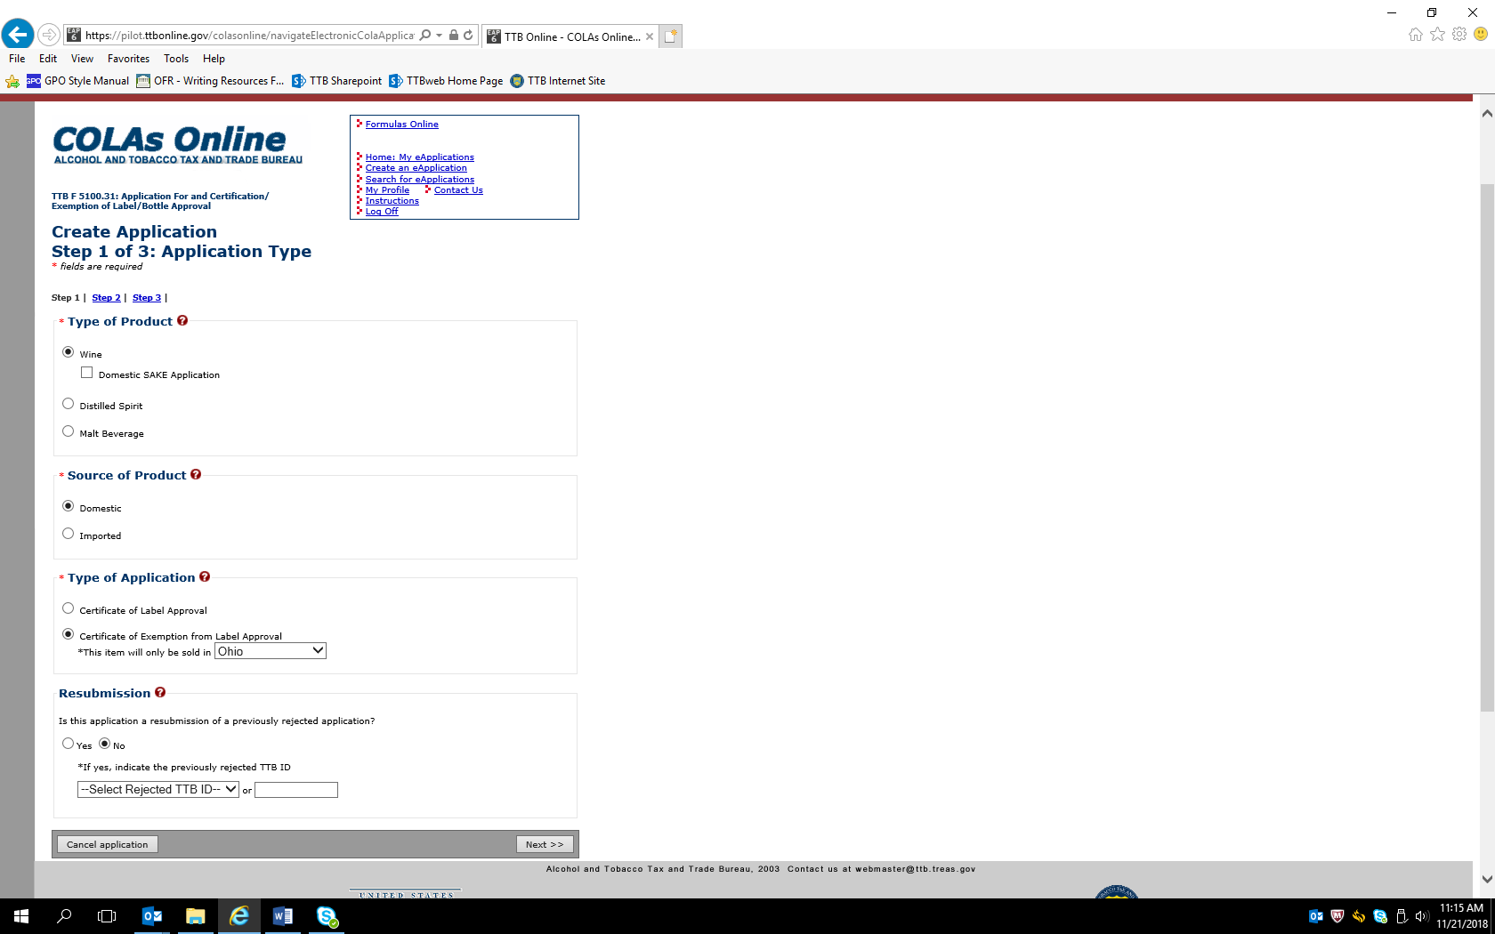This screenshot has height=934, width=1495.
Task: Open Microsoft Word from the taskbar
Action: click(283, 916)
